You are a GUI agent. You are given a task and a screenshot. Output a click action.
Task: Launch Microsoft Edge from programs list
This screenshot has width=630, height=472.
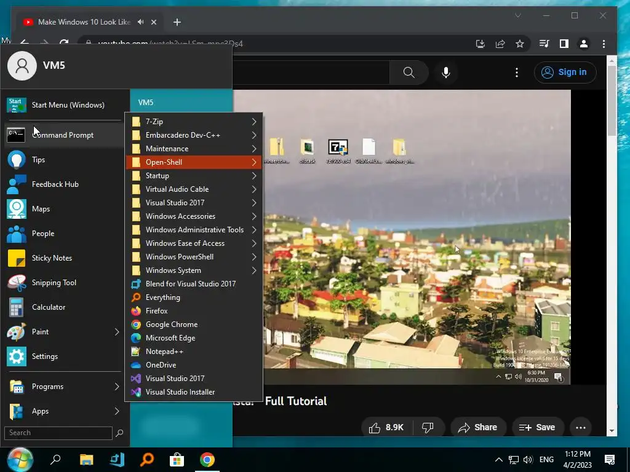pos(194,338)
